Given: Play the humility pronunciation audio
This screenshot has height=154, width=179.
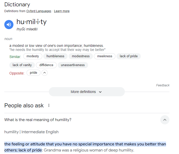Looking at the screenshot, I should 9,25.
